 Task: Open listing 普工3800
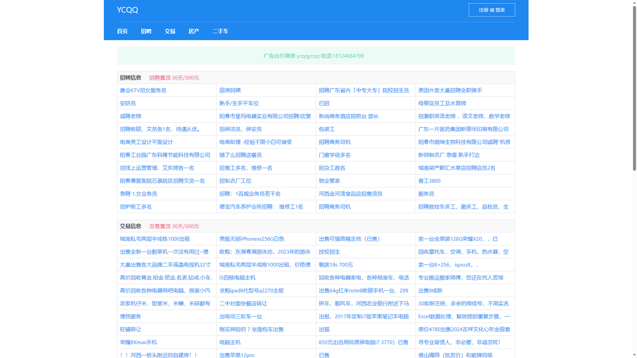[x=429, y=181]
